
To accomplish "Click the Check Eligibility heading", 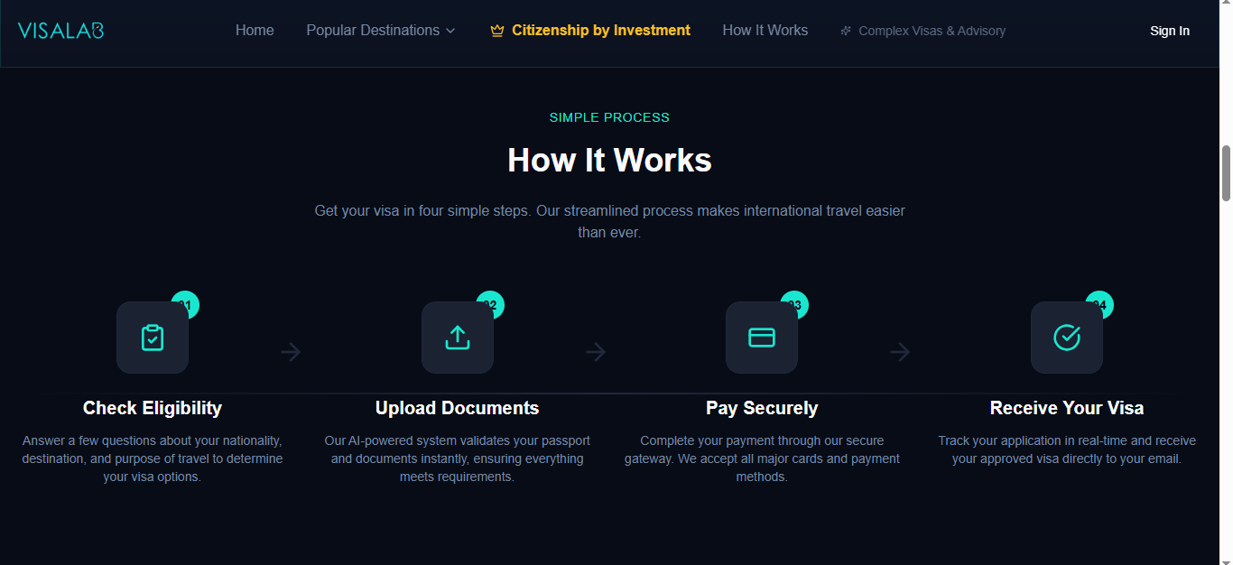I will coord(153,408).
